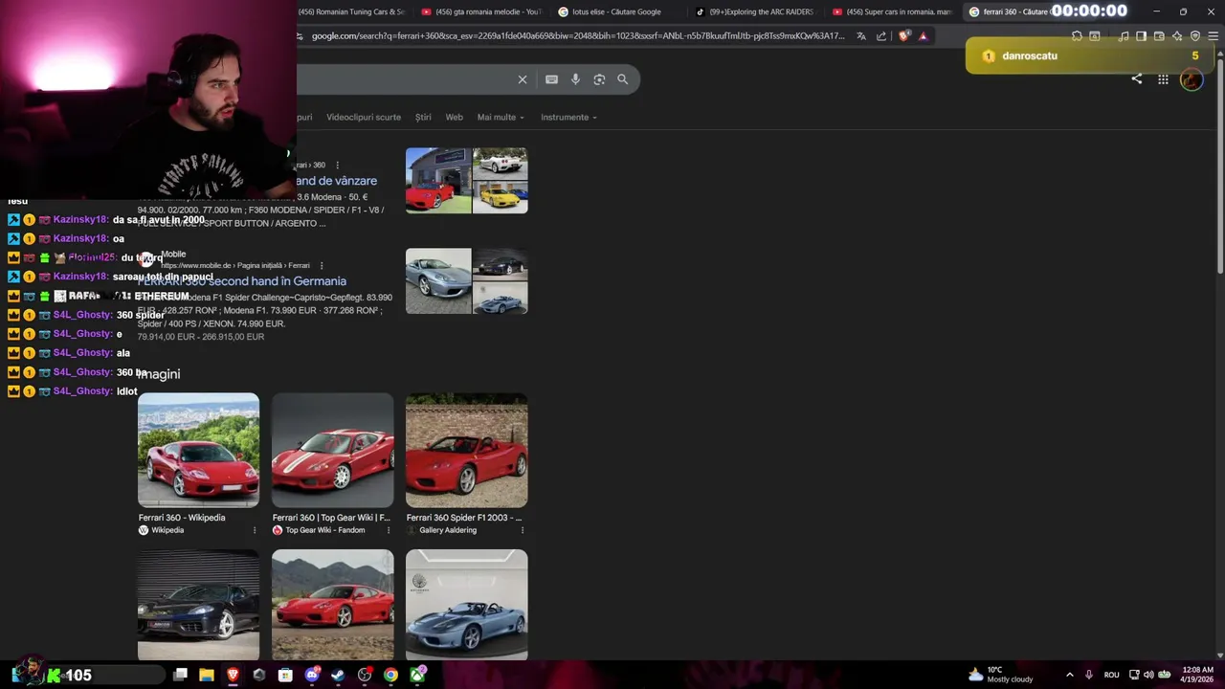Open browser extensions puzzle icon
1225x689 pixels.
coord(1077,36)
